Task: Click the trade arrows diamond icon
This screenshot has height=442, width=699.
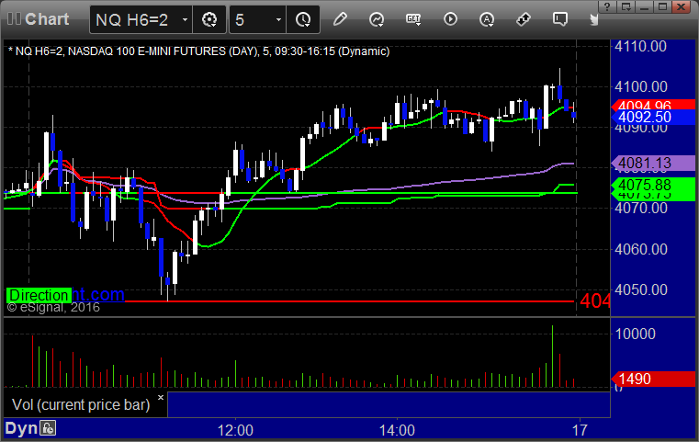Action: (x=524, y=19)
